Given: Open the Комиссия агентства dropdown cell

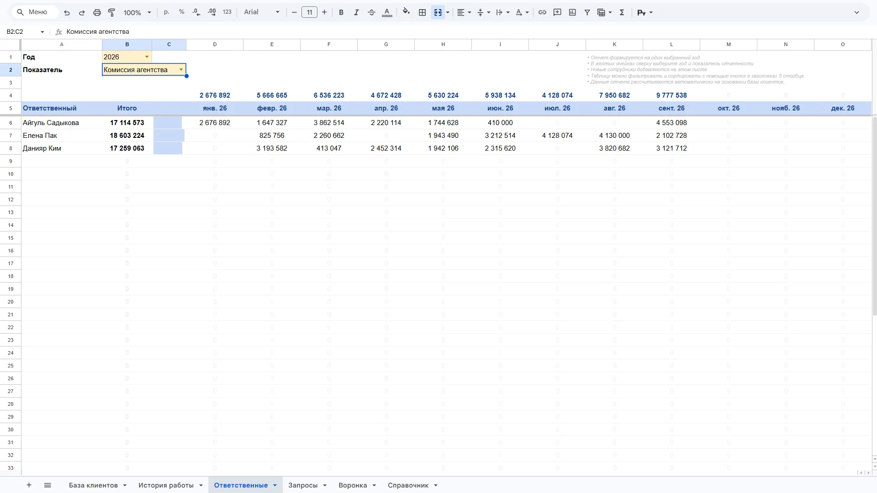Looking at the screenshot, I should coord(144,69).
